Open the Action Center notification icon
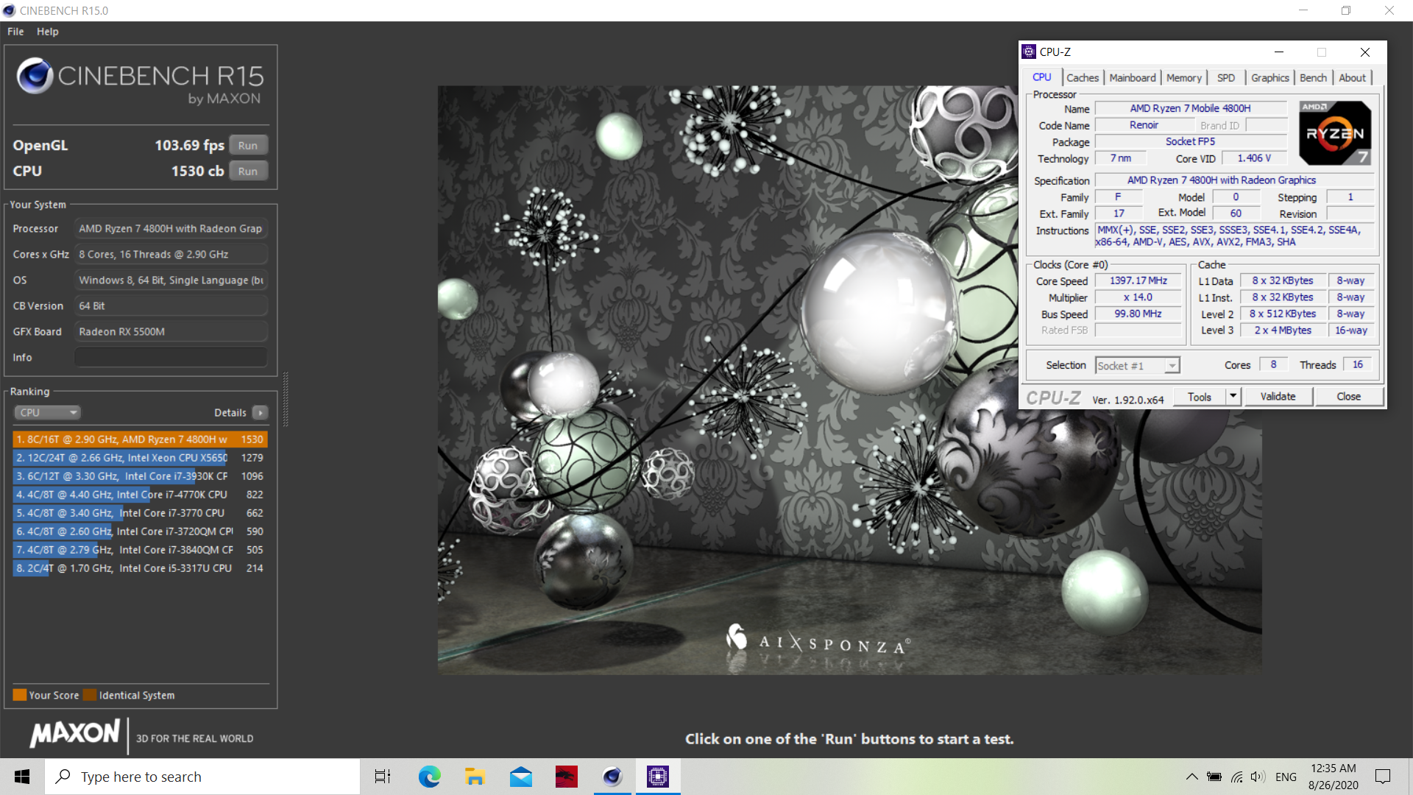1413x795 pixels. click(1383, 777)
